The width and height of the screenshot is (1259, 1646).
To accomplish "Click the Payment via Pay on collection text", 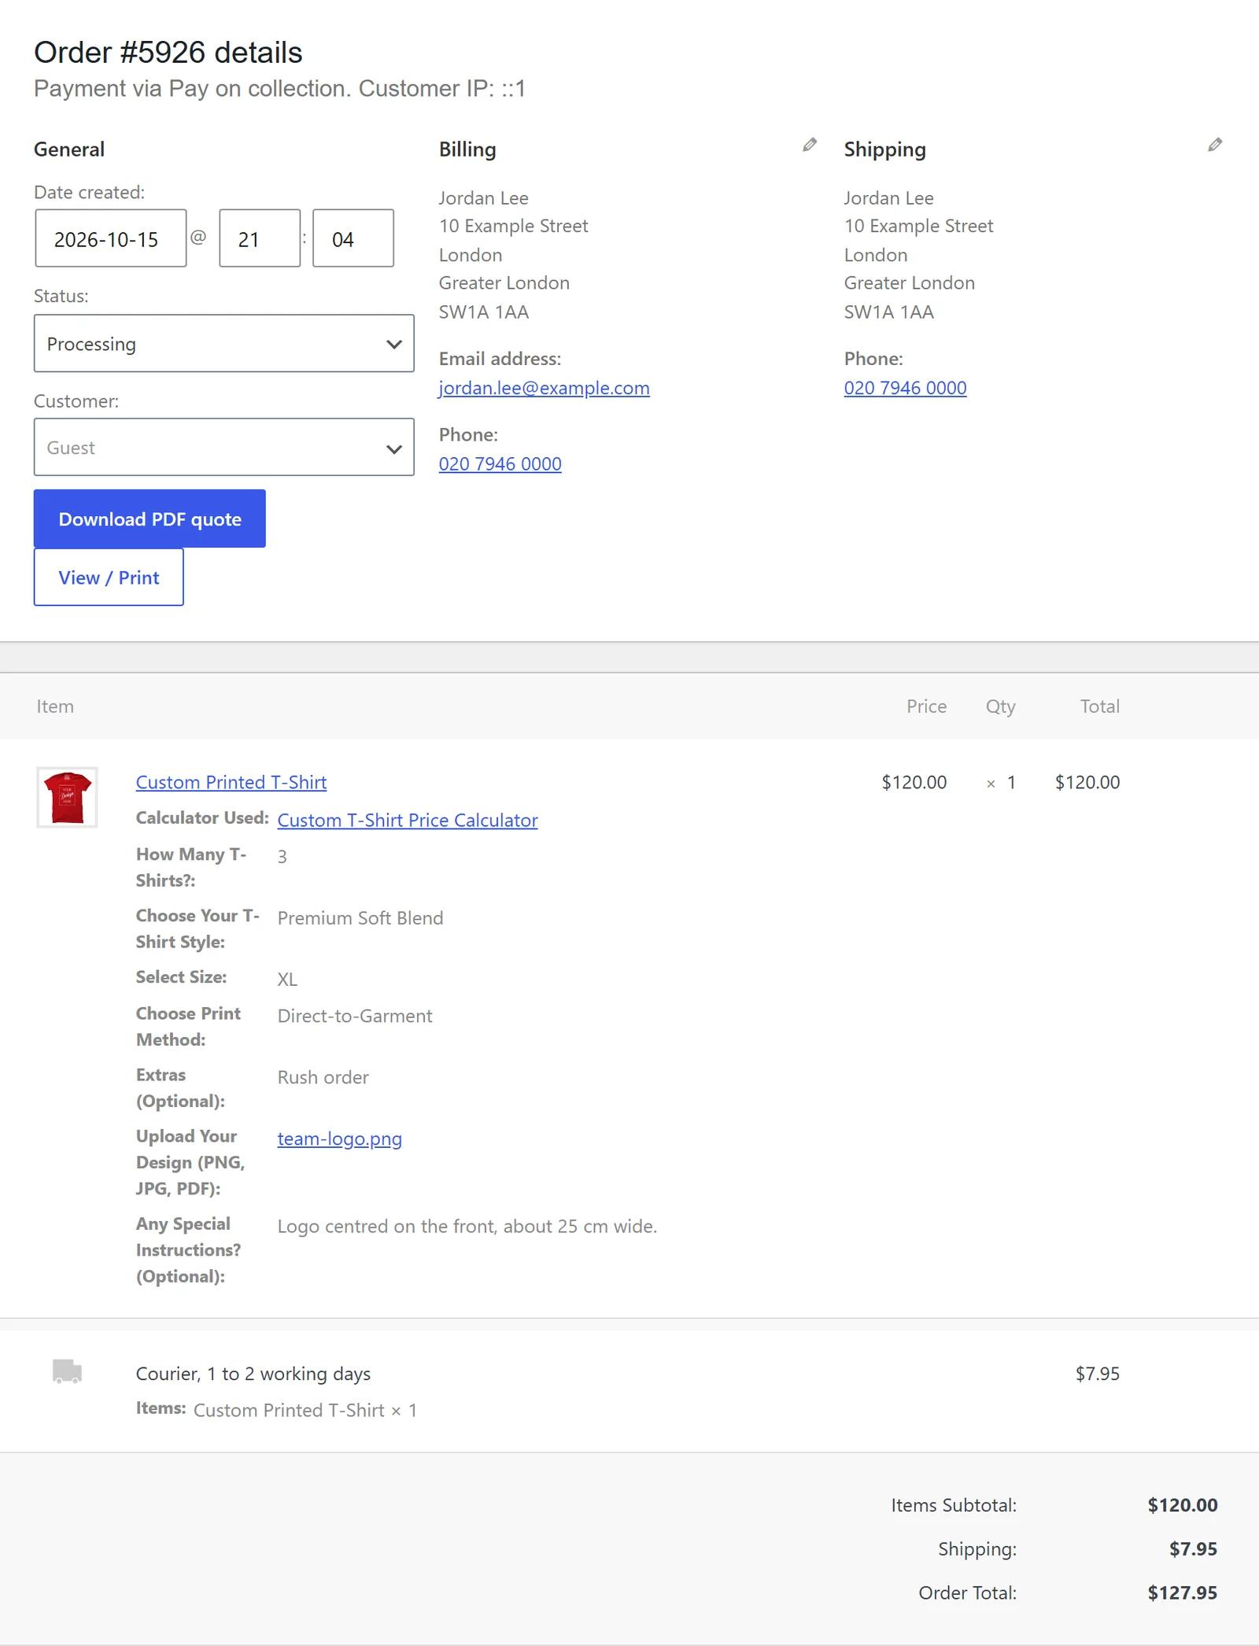I will [x=192, y=89].
